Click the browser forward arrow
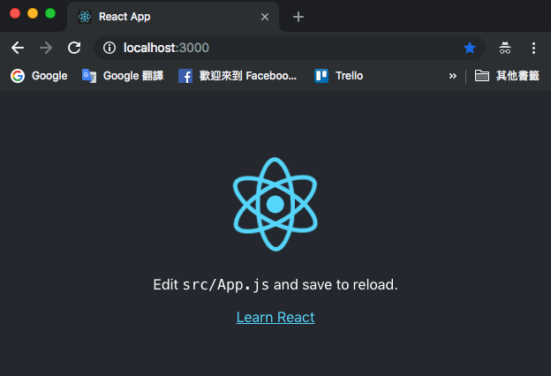Image resolution: width=551 pixels, height=376 pixels. [46, 48]
